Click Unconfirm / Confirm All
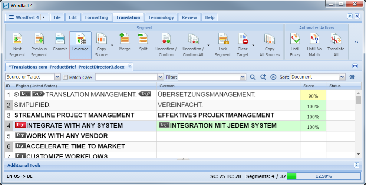This screenshot has height=185, width=366. pyautogui.click(x=193, y=45)
